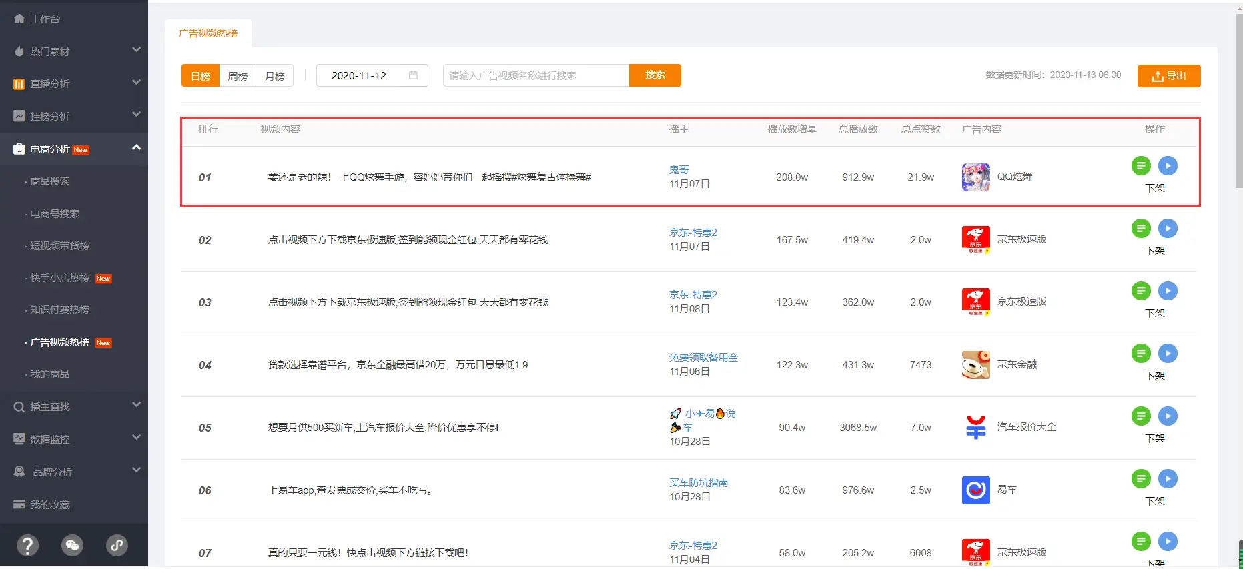This screenshot has height=569, width=1243.
Task: Click green detail icon for 京东金融 row
Action: [1141, 353]
